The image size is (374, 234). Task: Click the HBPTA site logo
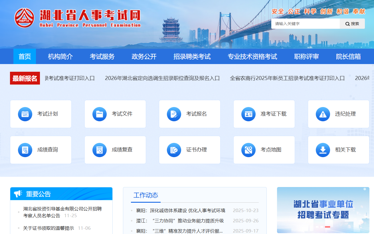point(24,18)
